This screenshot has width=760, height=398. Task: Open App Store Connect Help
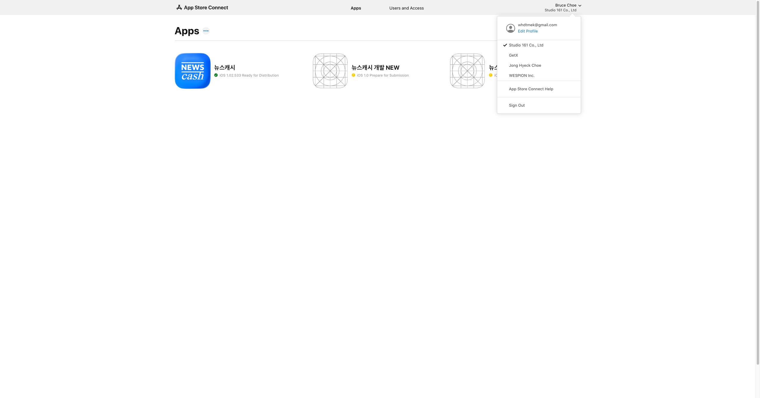coord(531,89)
